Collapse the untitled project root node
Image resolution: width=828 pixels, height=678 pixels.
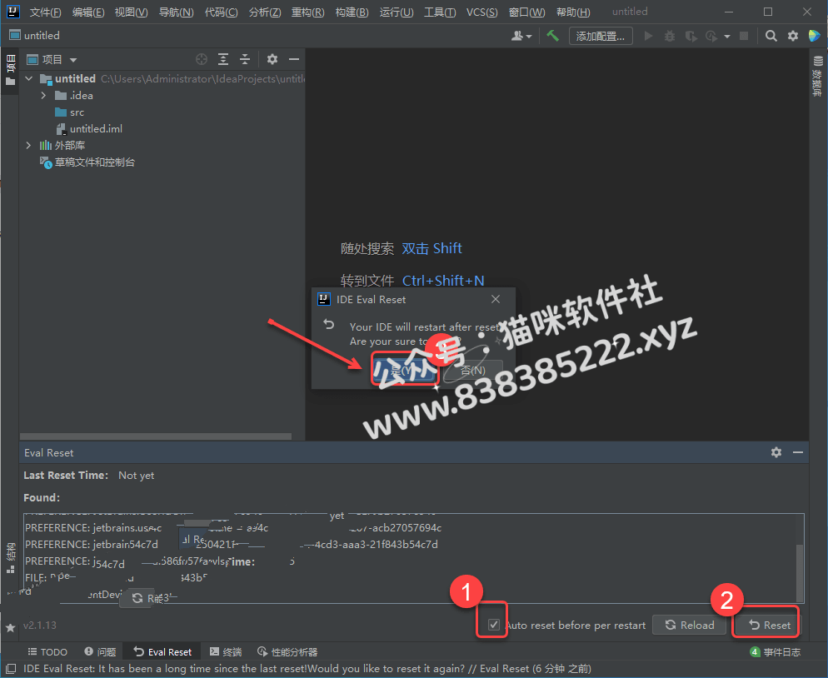(x=29, y=78)
